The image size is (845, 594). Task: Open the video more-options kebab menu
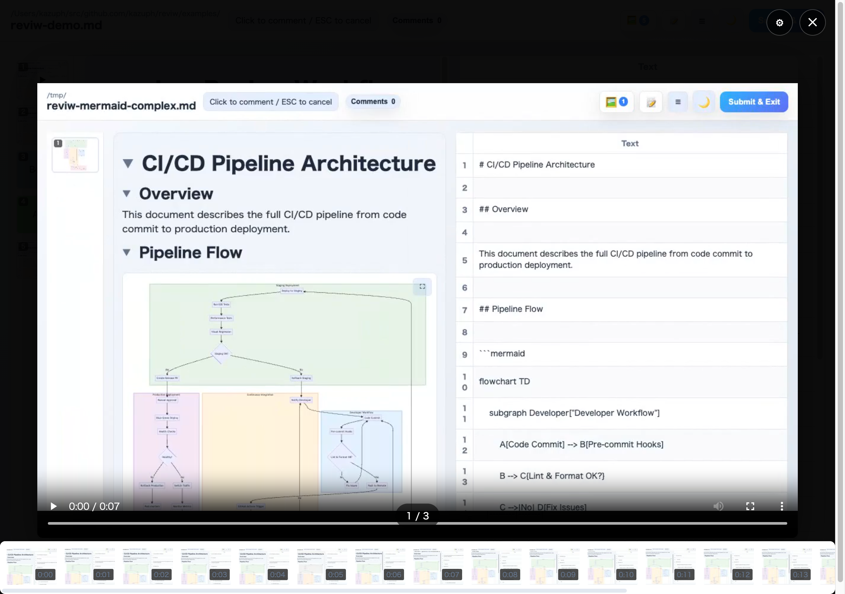click(781, 506)
